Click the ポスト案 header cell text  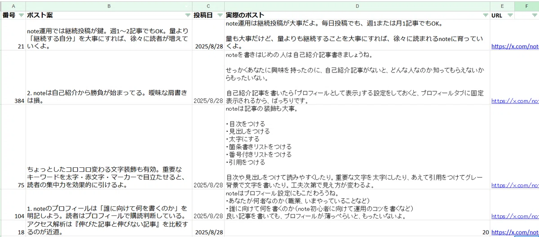click(x=40, y=15)
